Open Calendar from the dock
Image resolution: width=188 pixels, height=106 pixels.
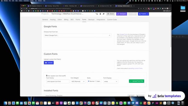(37, 103)
